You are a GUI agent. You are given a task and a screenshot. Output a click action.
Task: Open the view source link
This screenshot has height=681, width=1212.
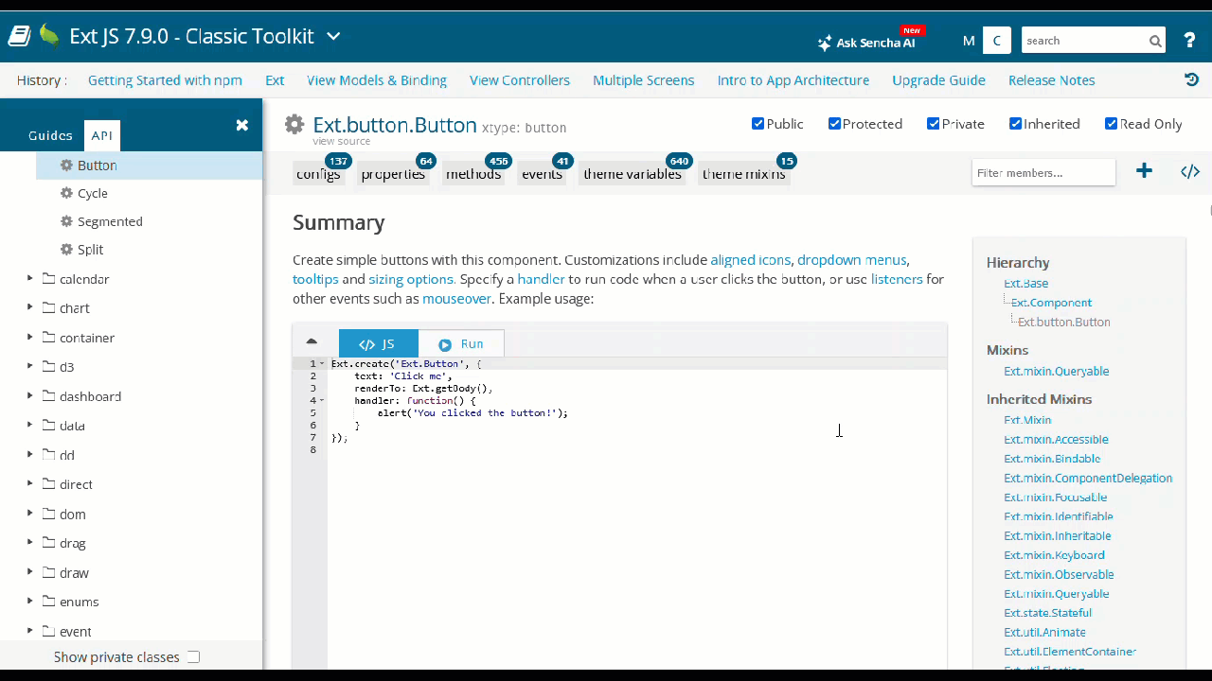(342, 142)
